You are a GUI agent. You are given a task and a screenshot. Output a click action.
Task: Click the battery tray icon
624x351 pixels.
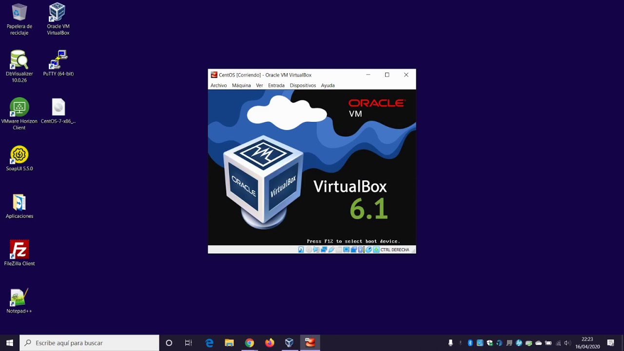(x=548, y=343)
